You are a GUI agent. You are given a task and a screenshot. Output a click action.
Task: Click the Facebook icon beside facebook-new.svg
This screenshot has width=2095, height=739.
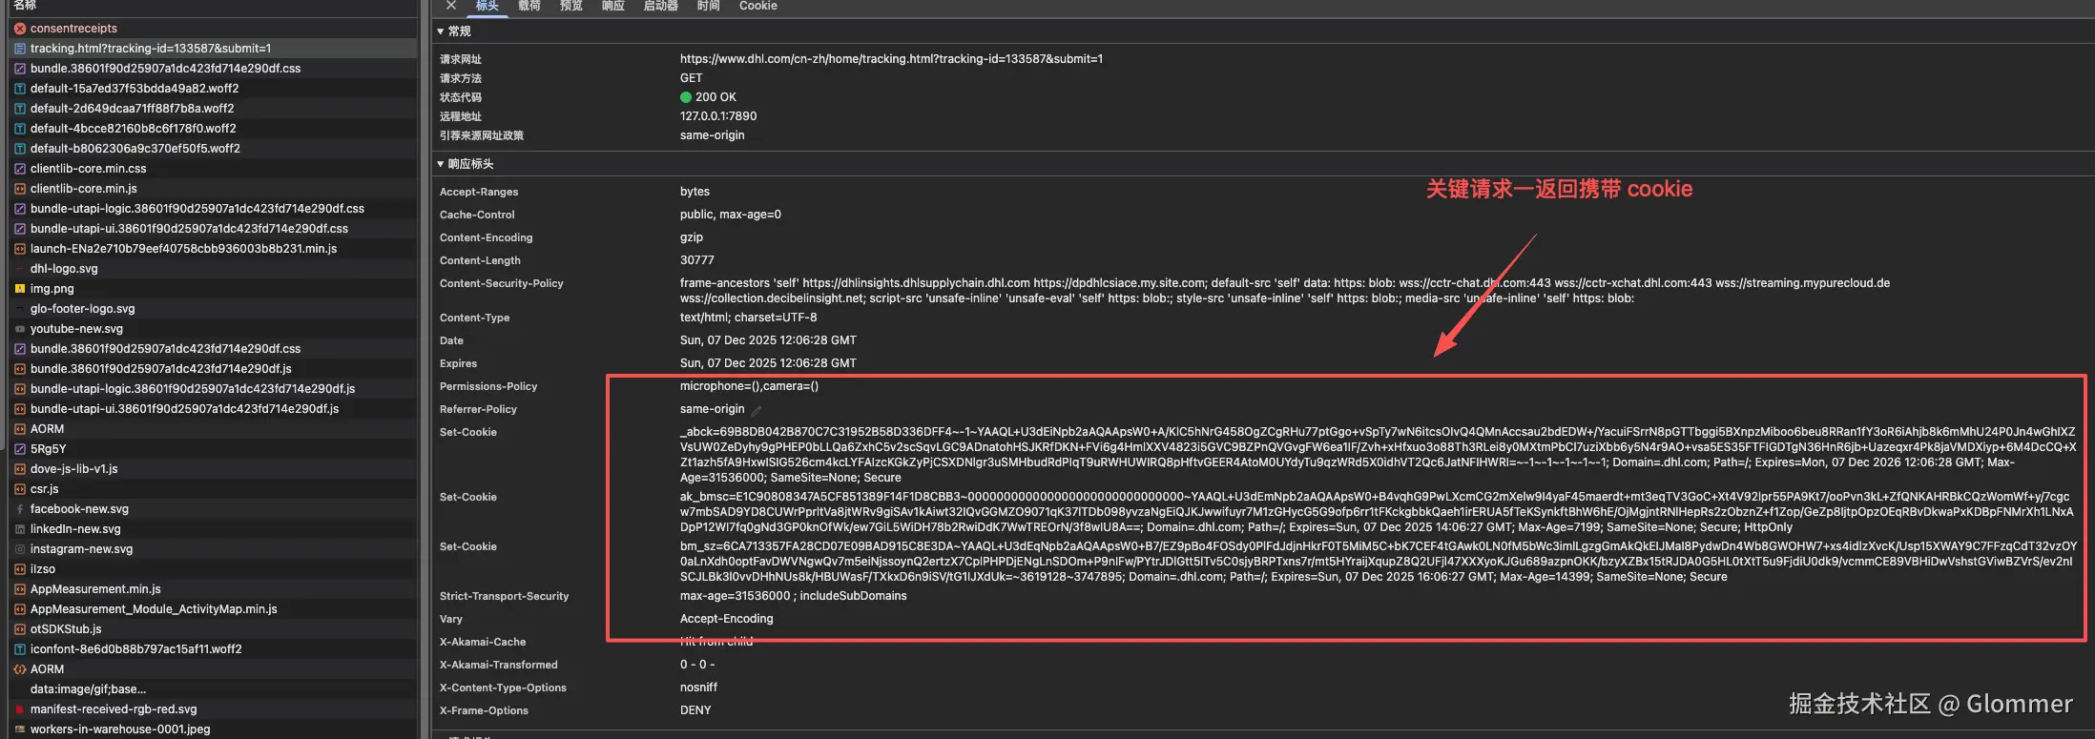[x=19, y=509]
